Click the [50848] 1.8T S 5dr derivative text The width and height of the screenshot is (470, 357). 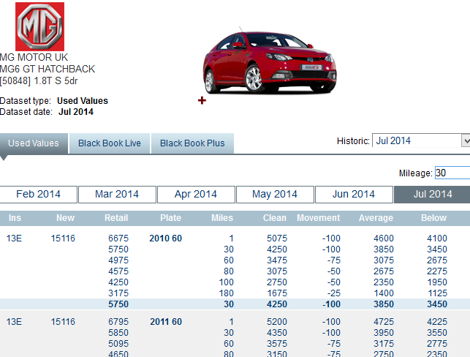pyautogui.click(x=39, y=81)
